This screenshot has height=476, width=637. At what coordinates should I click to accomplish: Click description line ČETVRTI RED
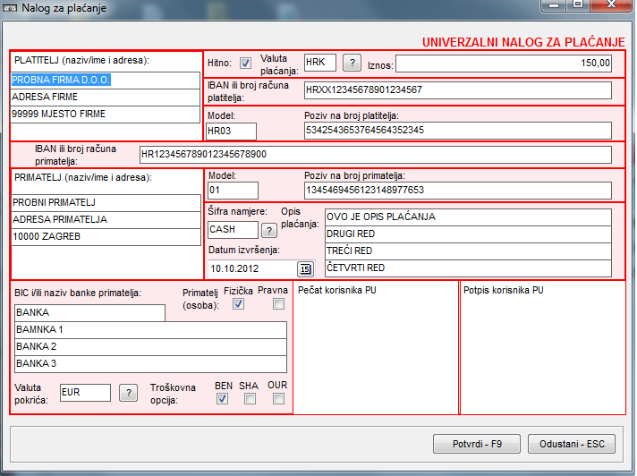[469, 268]
